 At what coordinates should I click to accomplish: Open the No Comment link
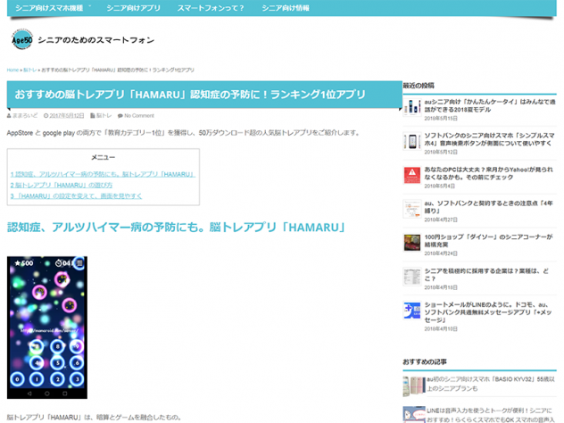click(x=139, y=115)
